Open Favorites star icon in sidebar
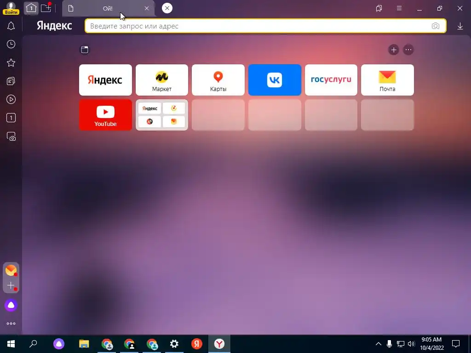Screen dimensions: 471x353 tap(11, 63)
